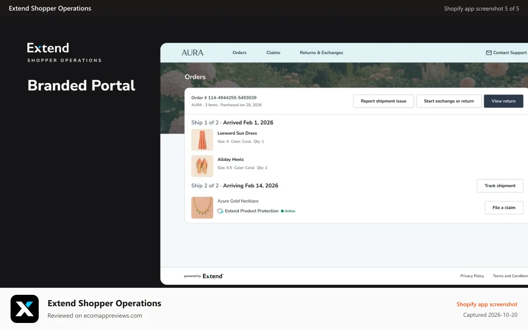Click the Extend Shopper Operations sidebar logo
The width and height of the screenshot is (528, 330).
(x=64, y=52)
